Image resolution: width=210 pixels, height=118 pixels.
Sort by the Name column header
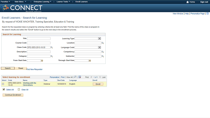pos(25,80)
